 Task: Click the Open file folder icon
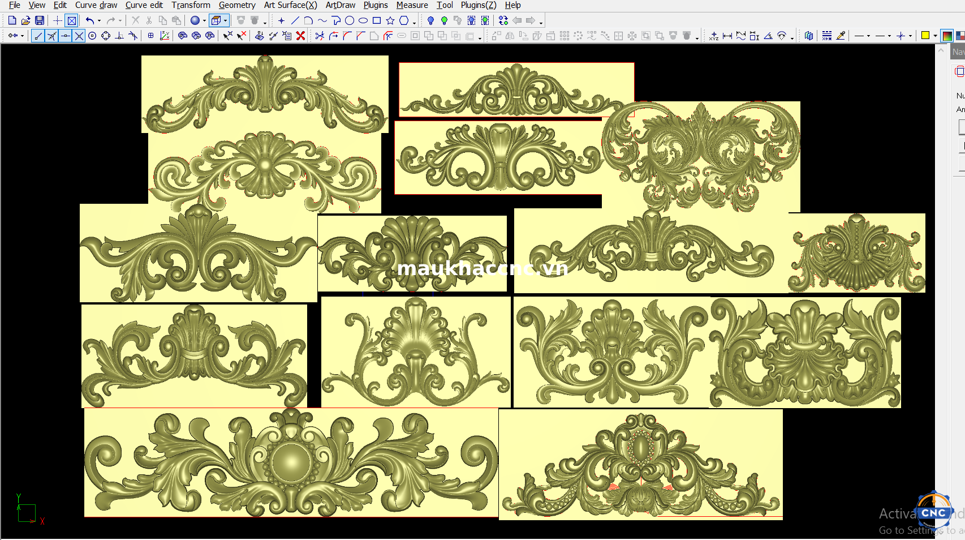pos(25,20)
